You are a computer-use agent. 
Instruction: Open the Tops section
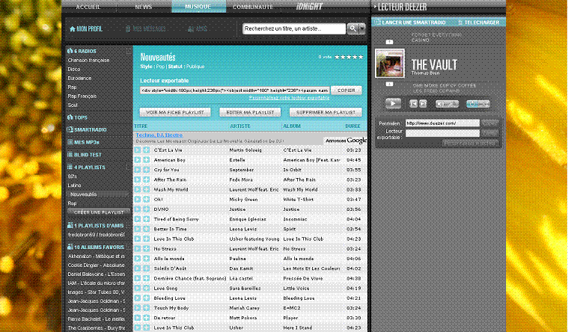[77, 117]
